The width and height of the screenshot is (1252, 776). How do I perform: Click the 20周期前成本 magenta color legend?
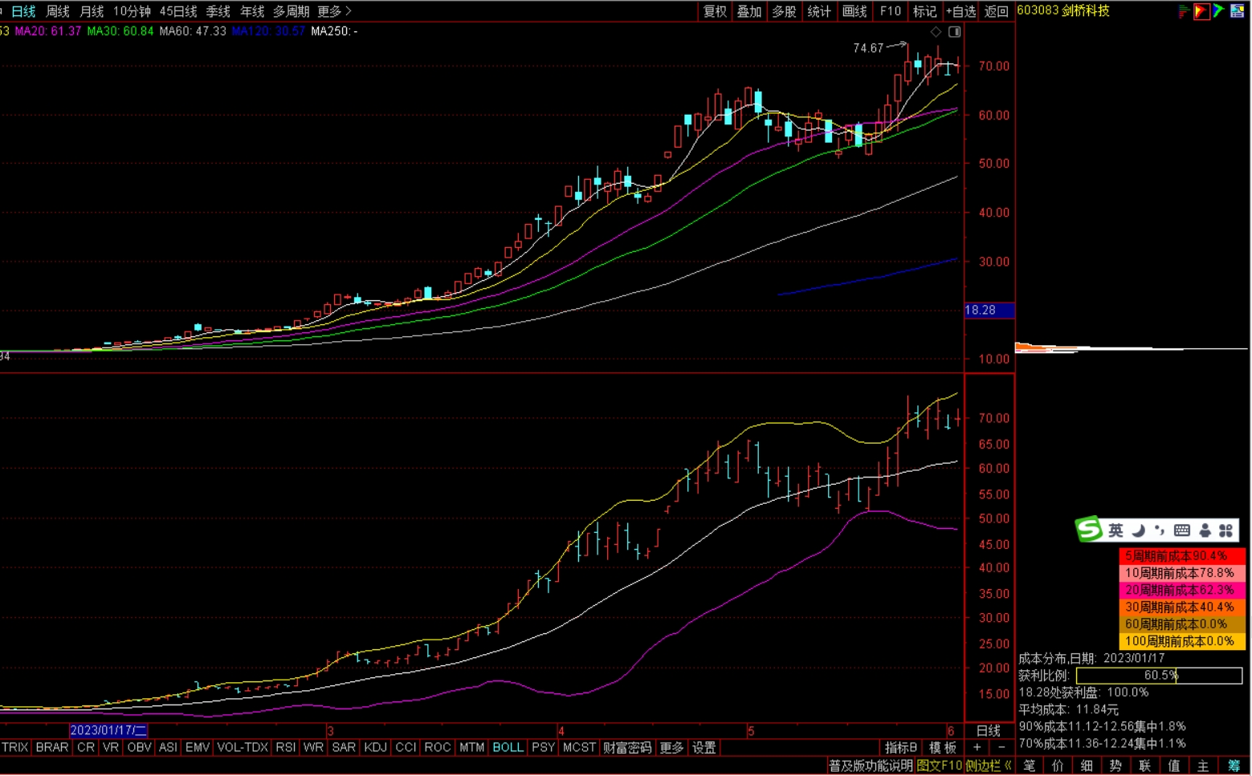1181,590
